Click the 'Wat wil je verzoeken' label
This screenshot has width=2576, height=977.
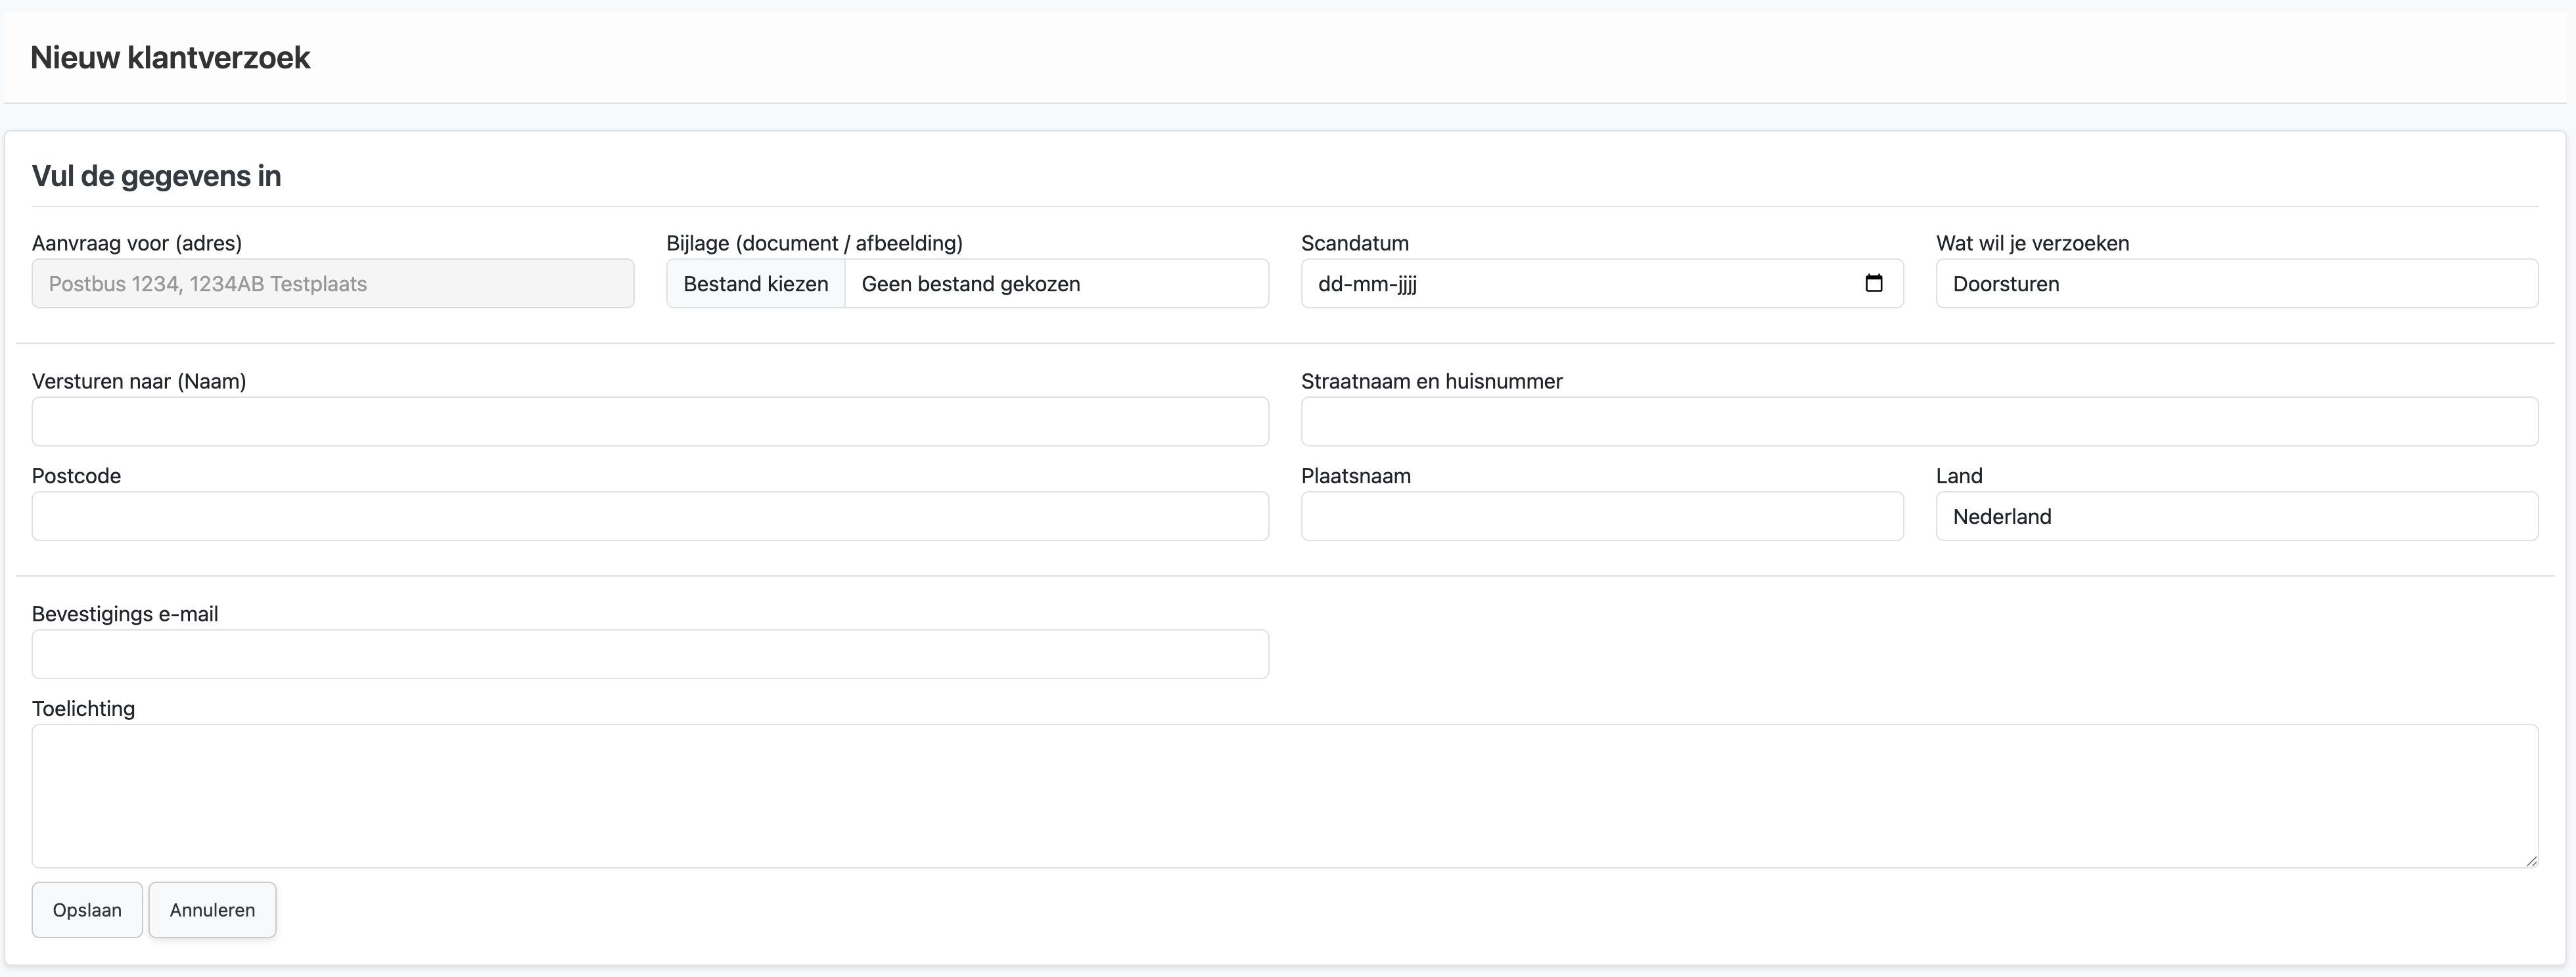pos(2032,243)
